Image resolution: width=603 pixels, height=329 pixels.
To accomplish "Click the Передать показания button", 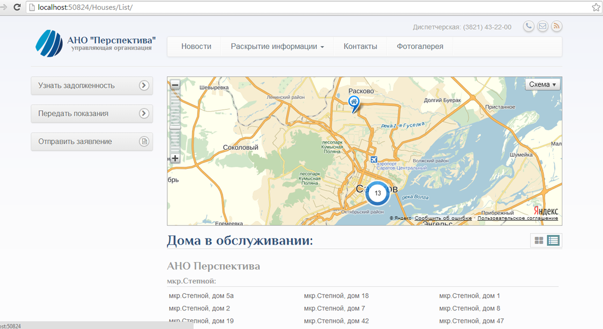I will point(92,114).
